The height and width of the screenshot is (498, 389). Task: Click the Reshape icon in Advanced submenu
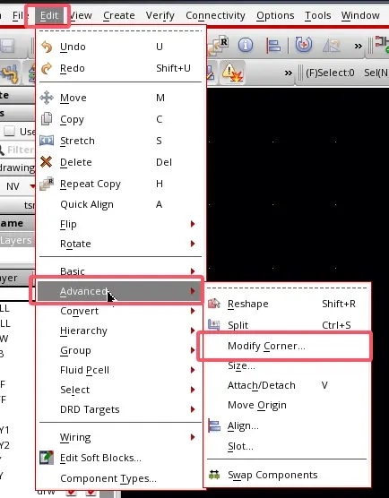coord(214,304)
